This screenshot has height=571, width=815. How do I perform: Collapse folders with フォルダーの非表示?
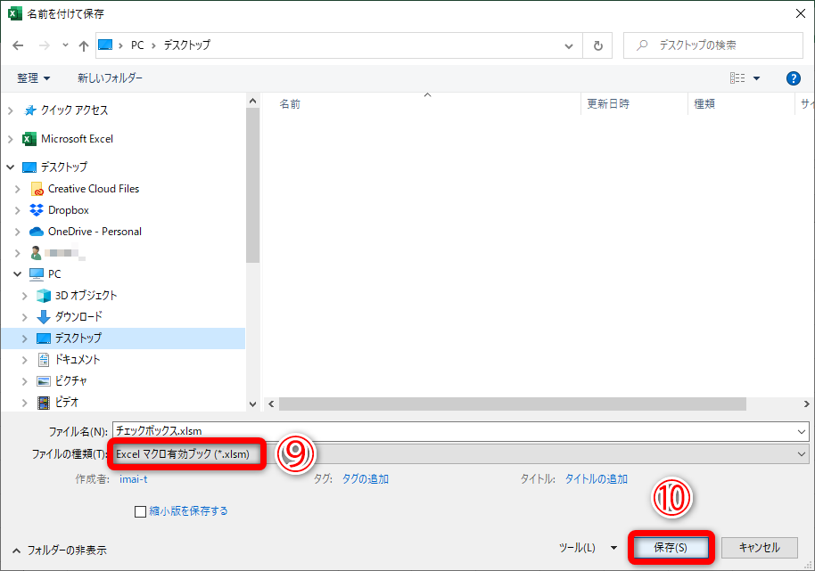pos(59,551)
